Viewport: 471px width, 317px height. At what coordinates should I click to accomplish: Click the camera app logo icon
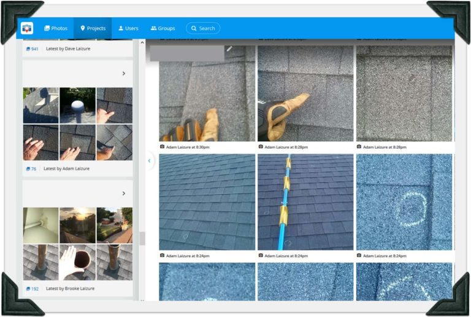(27, 28)
